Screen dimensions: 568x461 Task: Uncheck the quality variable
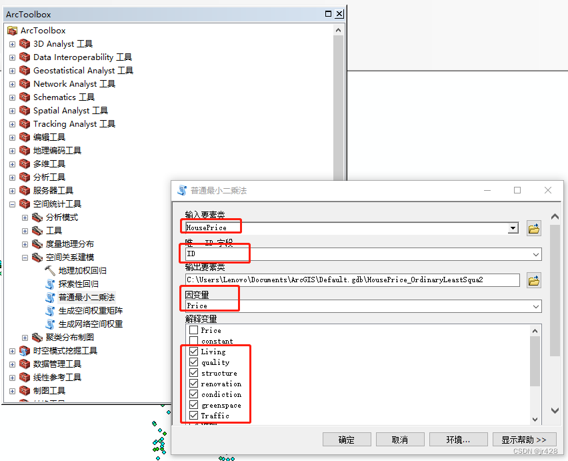point(194,362)
